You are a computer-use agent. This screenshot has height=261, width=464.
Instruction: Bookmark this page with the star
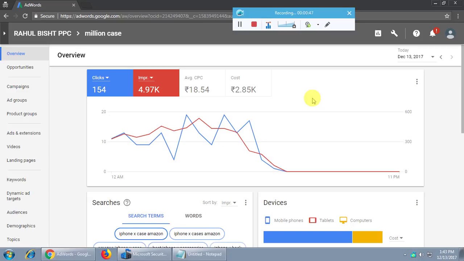pyautogui.click(x=447, y=16)
